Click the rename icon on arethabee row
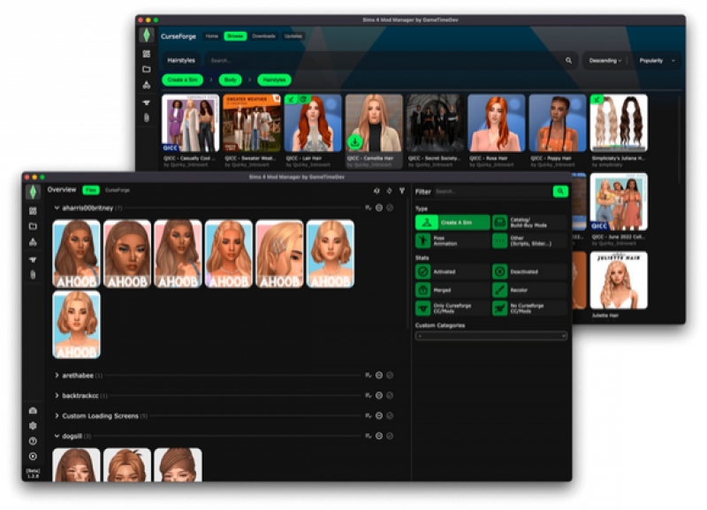Image resolution: width=707 pixels, height=510 pixels. (369, 375)
